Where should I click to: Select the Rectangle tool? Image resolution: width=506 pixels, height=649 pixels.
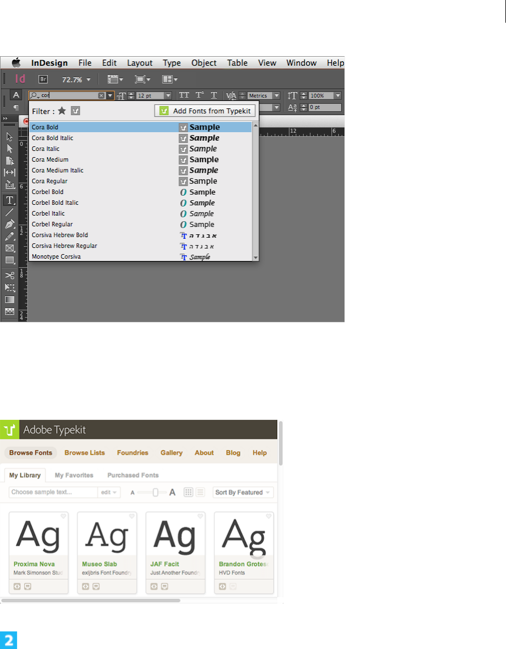tap(10, 260)
